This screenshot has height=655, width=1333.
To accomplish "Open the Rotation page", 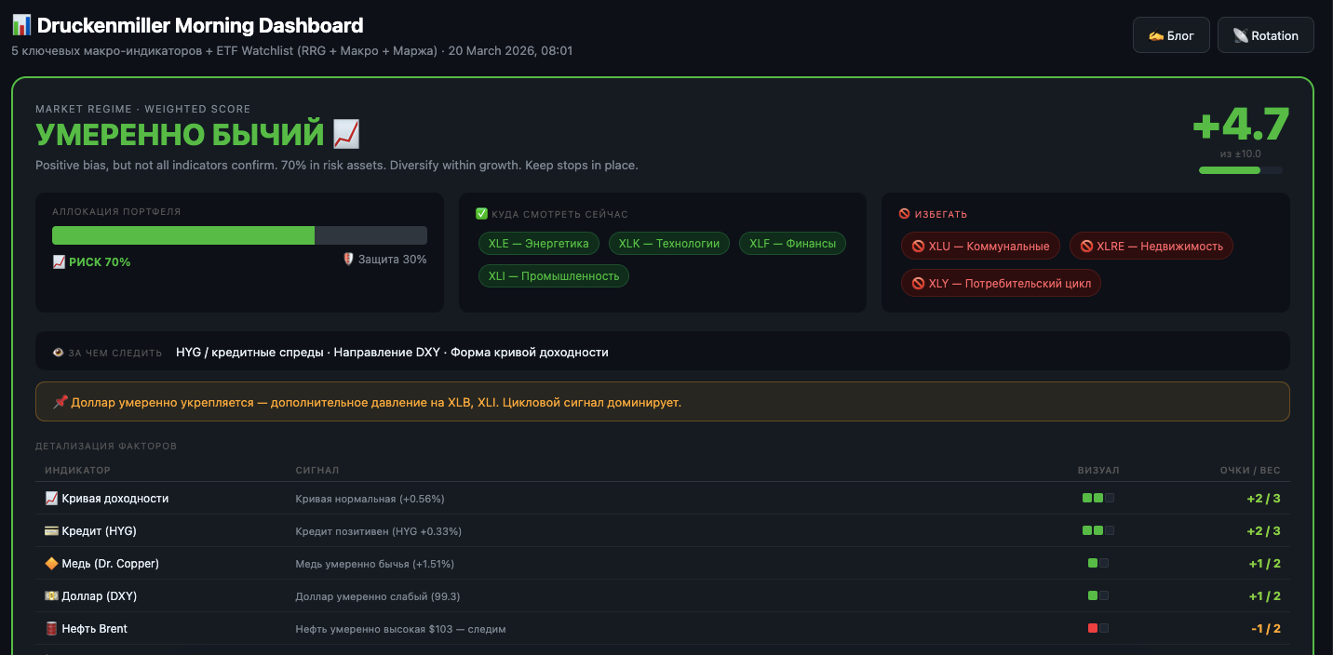I will [1265, 35].
